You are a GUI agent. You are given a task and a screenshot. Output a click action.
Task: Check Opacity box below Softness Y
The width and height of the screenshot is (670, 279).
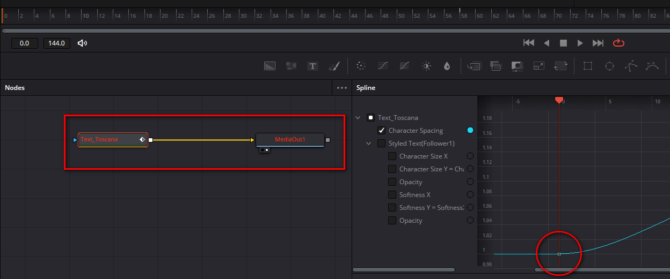pyautogui.click(x=392, y=221)
